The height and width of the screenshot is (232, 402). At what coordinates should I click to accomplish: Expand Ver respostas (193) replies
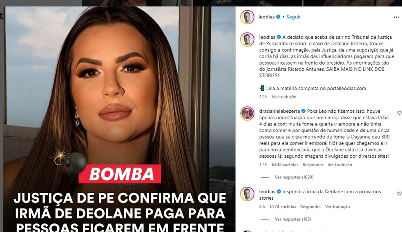point(293,219)
